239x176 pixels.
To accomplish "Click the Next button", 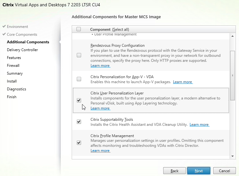I will [199, 171].
